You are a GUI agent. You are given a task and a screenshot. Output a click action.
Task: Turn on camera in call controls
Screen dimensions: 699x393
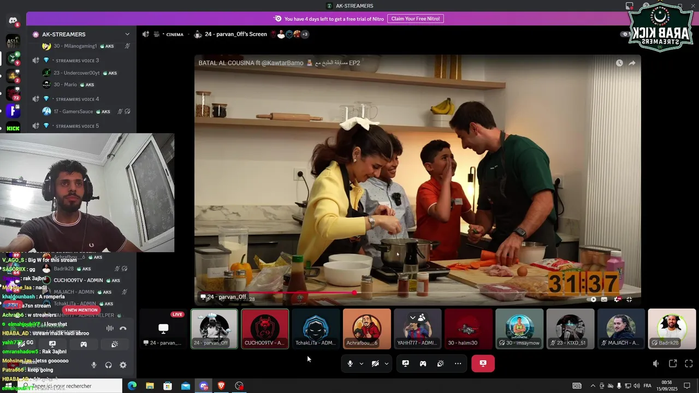pos(375,364)
